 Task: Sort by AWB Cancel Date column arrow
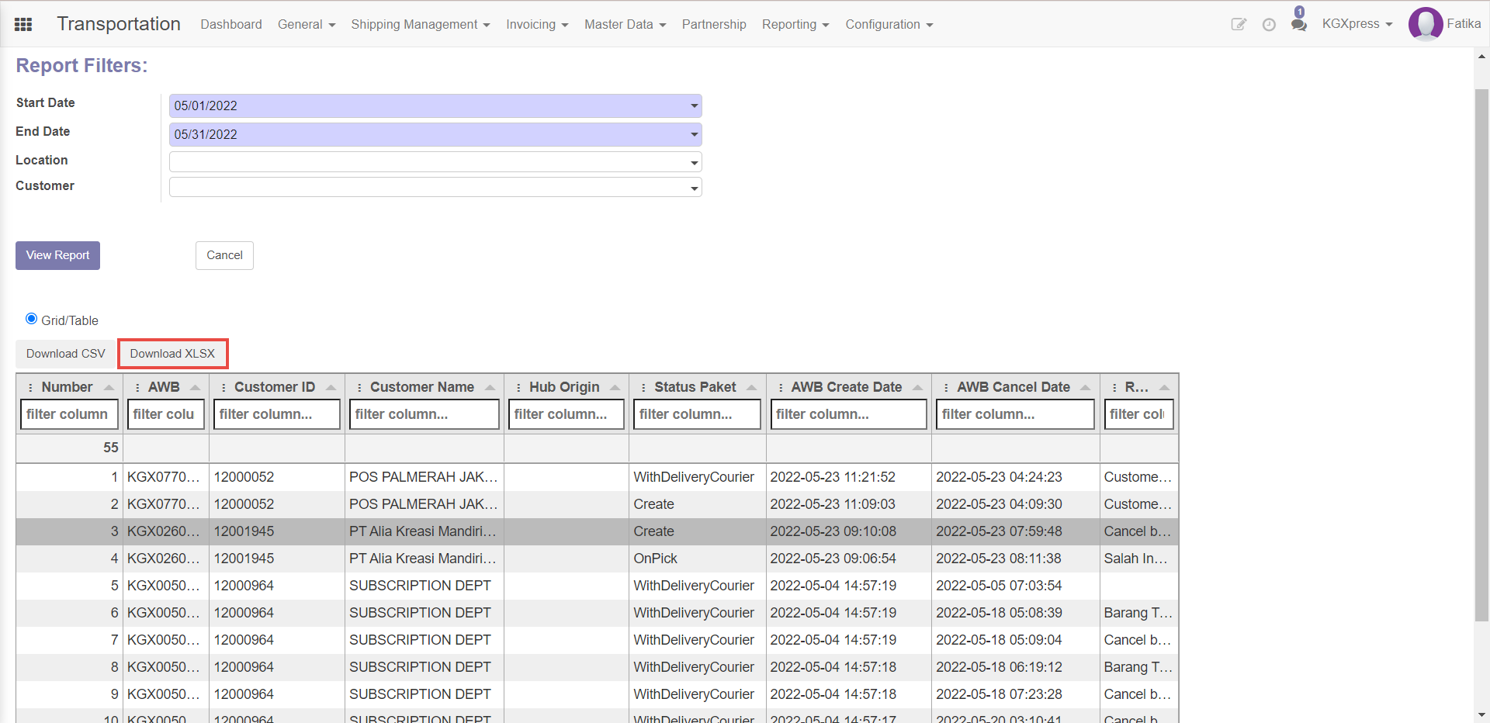(x=1085, y=387)
